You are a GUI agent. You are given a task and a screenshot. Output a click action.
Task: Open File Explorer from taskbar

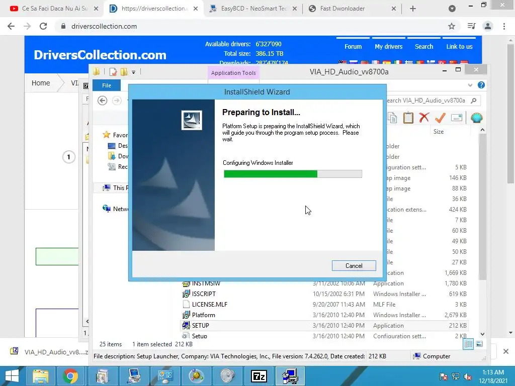tap(40, 376)
